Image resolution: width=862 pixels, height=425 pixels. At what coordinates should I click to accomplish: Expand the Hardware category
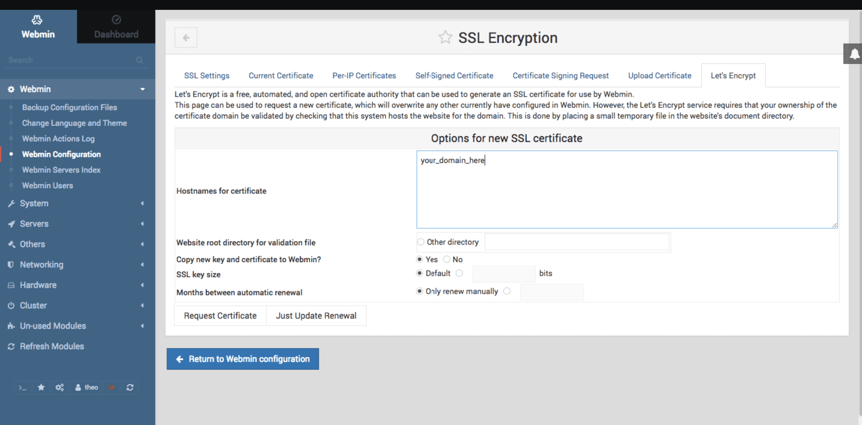coord(78,285)
